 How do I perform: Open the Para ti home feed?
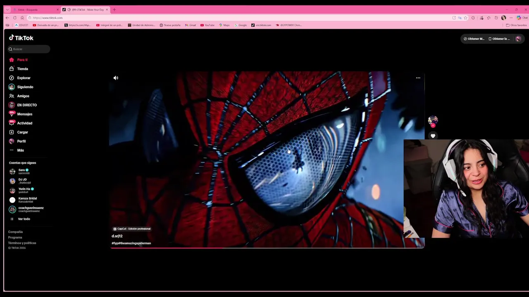pyautogui.click(x=19, y=60)
